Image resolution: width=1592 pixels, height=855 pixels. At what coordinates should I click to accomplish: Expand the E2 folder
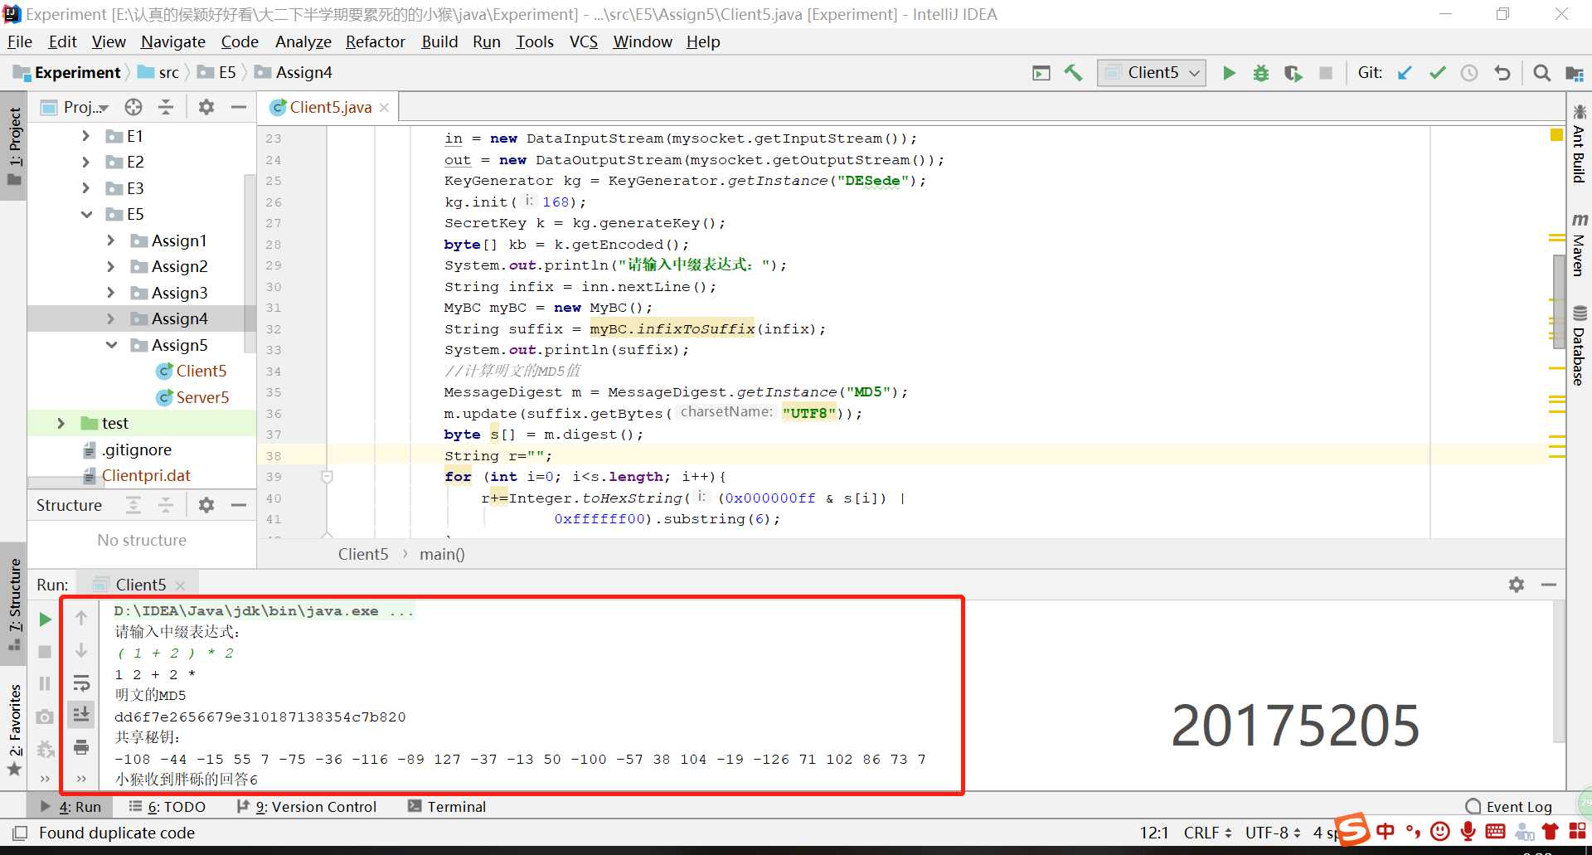(x=86, y=162)
